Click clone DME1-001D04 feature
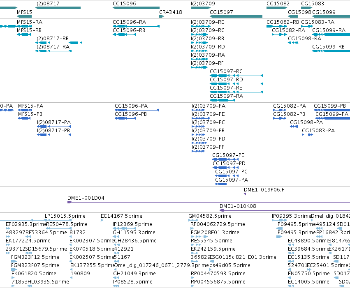 pos(209,202)
